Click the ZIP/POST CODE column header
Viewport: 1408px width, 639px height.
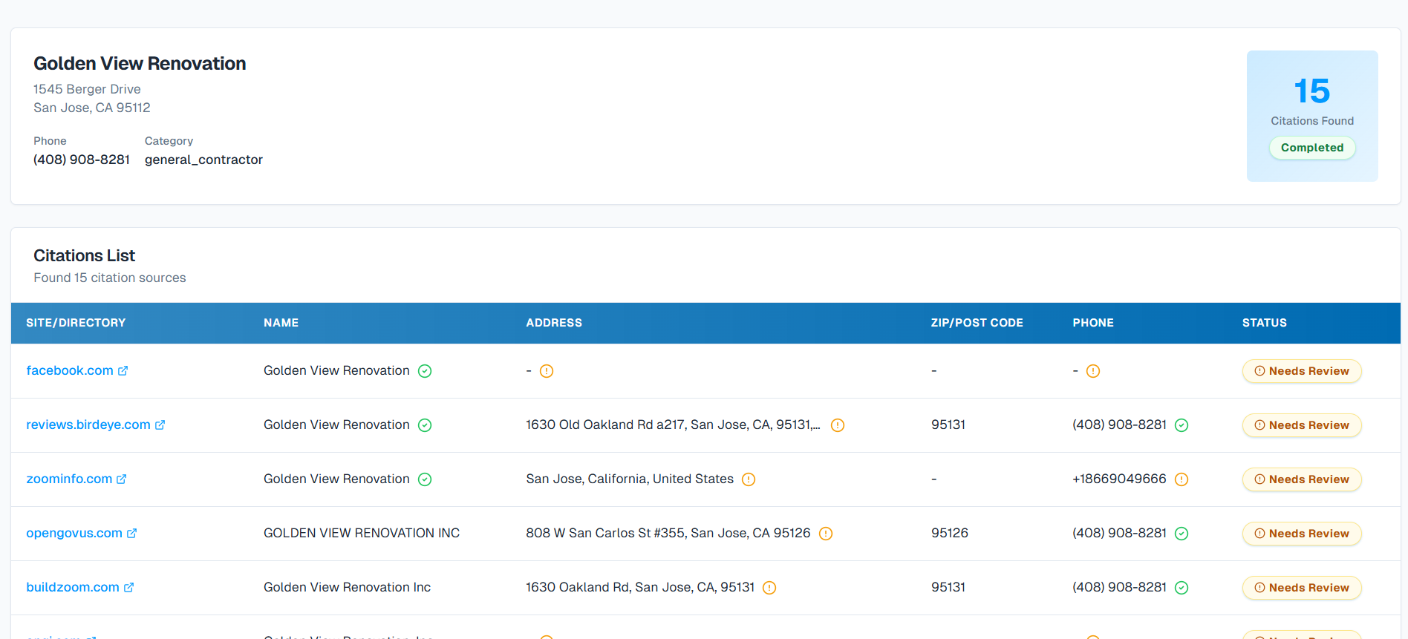point(977,323)
